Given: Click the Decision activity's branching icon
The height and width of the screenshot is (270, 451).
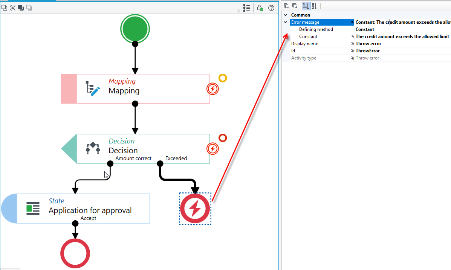Looking at the screenshot, I should click(x=93, y=148).
